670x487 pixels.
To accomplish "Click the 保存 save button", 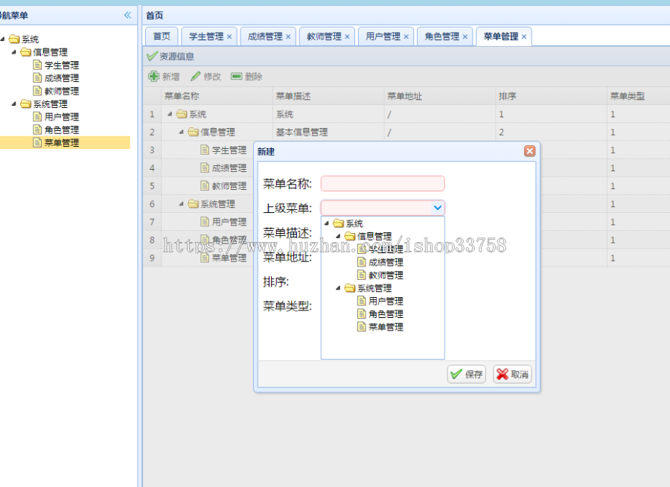I will pos(467,374).
